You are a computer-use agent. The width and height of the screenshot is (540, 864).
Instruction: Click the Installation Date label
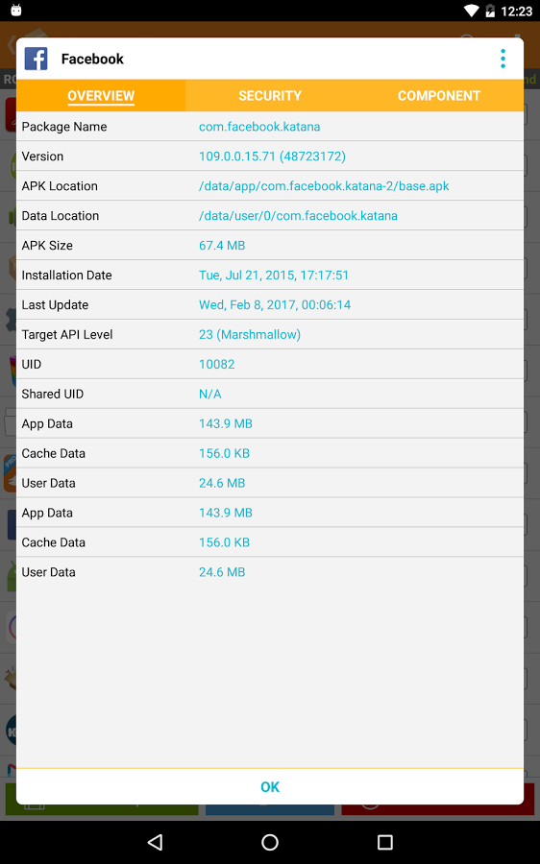pyautogui.click(x=66, y=275)
